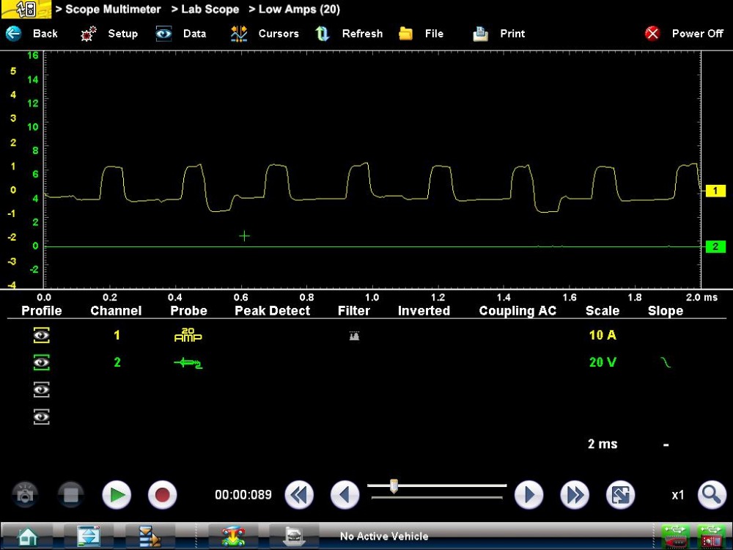Screen dimensions: 733x550
Task: Click the Home icon in bottom bar
Action: pos(29,536)
